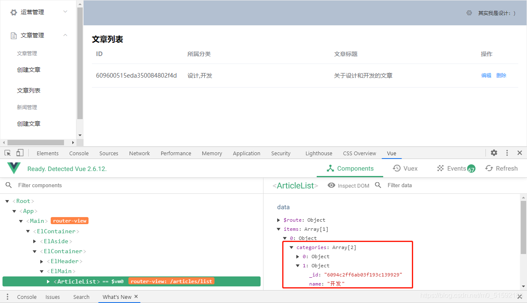
Task: Select the ArticleList component row
Action: (x=131, y=281)
